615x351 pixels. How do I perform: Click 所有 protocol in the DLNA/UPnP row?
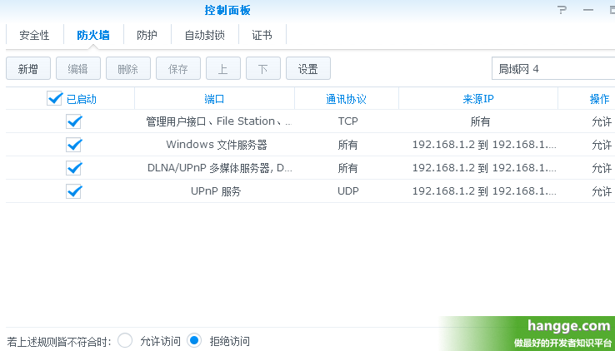[x=347, y=168]
